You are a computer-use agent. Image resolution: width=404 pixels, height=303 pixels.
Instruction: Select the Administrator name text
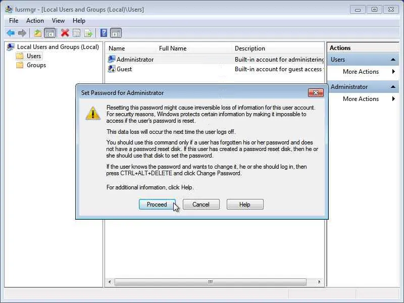click(x=135, y=60)
